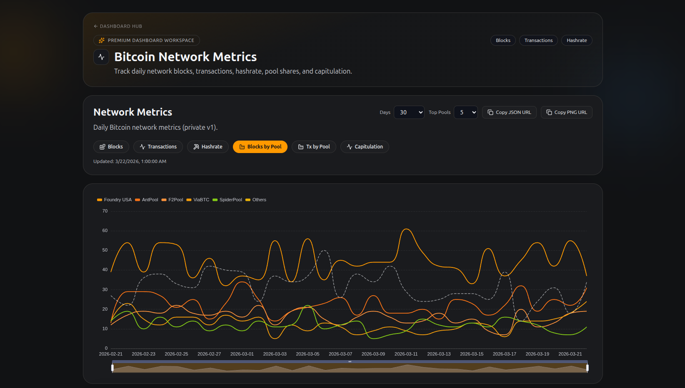The height and width of the screenshot is (388, 685).
Task: Click the grid icon on the Blocks metric tab
Action: point(102,146)
